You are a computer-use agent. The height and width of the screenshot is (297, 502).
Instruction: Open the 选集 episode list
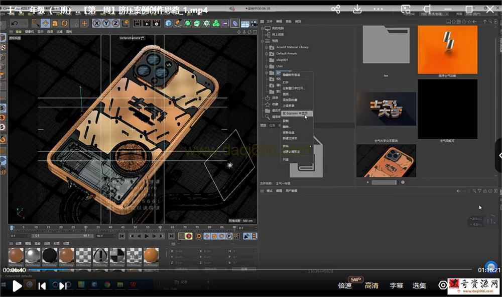click(x=419, y=285)
